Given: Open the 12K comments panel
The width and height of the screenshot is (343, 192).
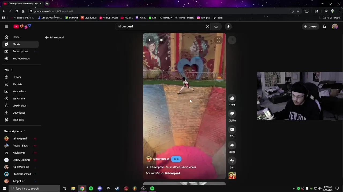Looking at the screenshot, I should click(x=232, y=129).
